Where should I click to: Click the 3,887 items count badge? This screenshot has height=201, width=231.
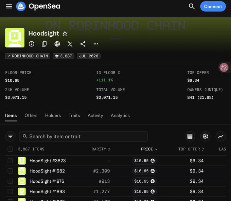click(x=64, y=56)
